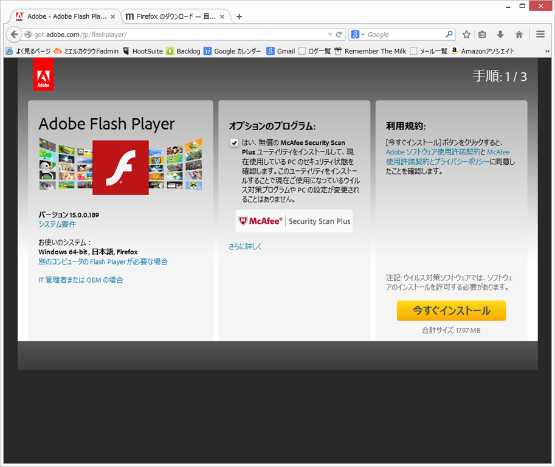Click the Adobe logo in the page header
The height and width of the screenshot is (467, 555).
(43, 75)
